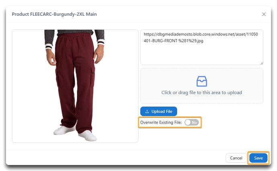Click the blob.core.windows.net URL text
The width and height of the screenshot is (277, 171).
tap(201, 34)
